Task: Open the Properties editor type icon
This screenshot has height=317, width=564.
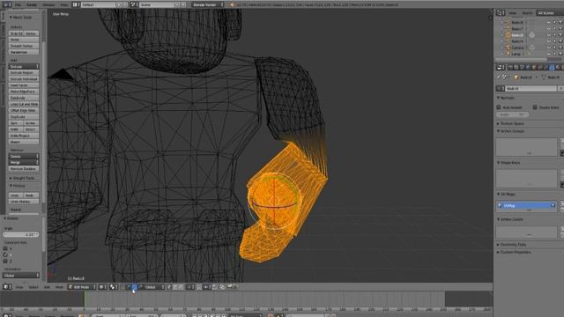Action: pyautogui.click(x=501, y=67)
